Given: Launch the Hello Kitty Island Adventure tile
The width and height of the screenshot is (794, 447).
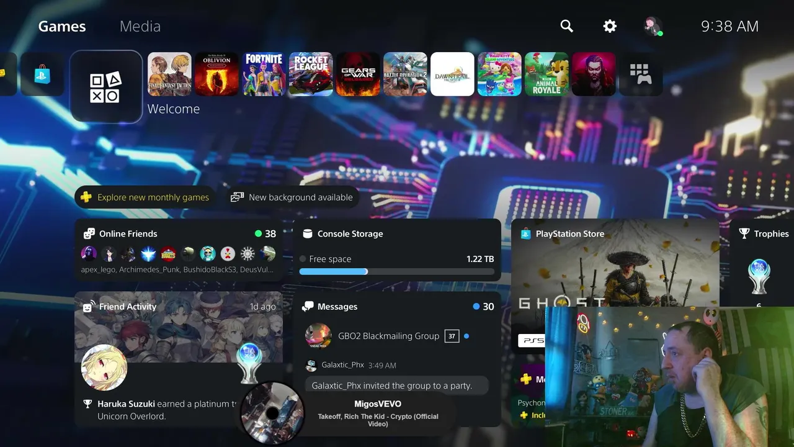Looking at the screenshot, I should pyautogui.click(x=499, y=74).
